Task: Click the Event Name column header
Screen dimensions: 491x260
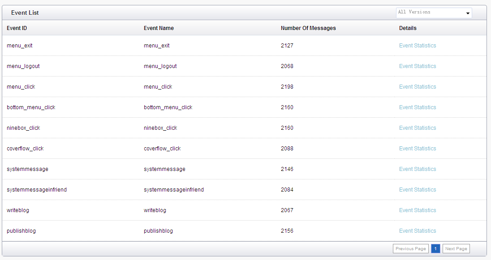Action: (159, 28)
